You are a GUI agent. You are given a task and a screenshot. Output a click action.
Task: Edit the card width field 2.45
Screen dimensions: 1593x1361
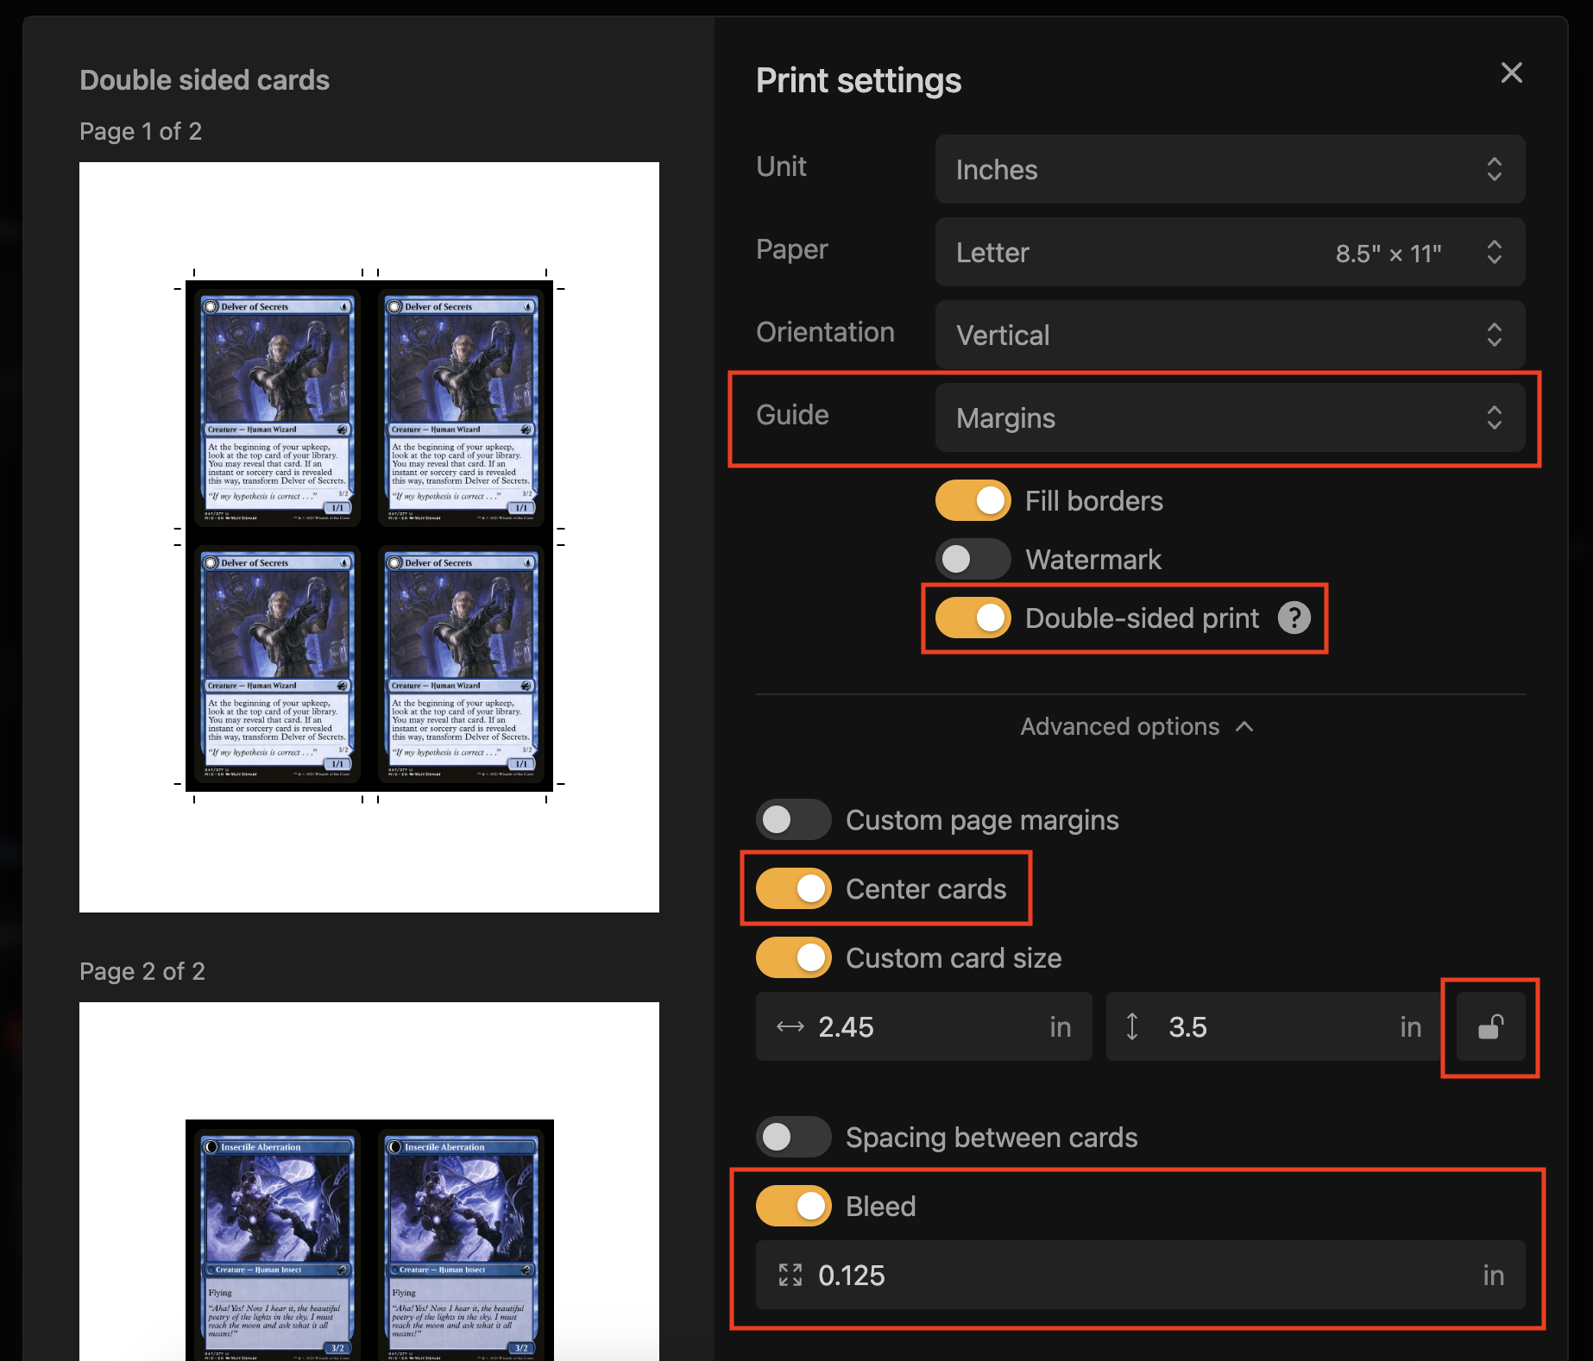(923, 1026)
